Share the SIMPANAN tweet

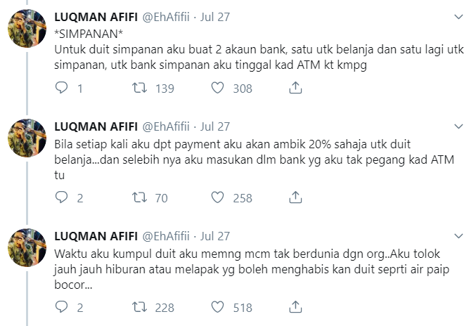(295, 88)
